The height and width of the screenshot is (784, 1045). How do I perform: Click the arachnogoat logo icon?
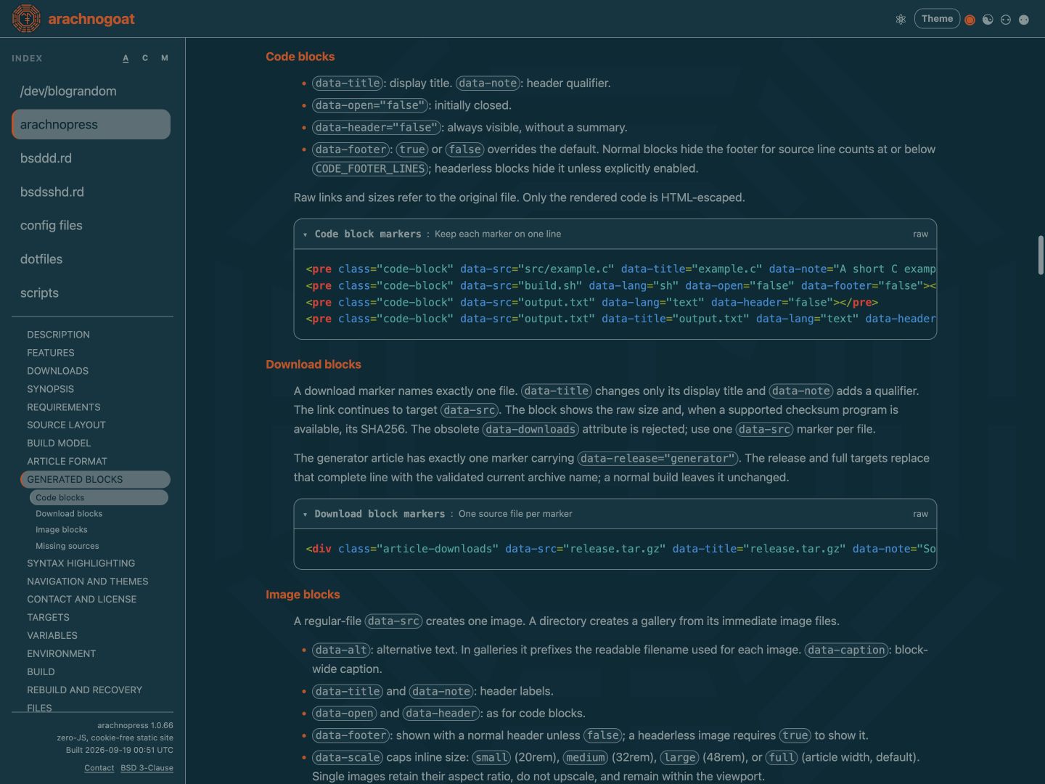pos(26,19)
